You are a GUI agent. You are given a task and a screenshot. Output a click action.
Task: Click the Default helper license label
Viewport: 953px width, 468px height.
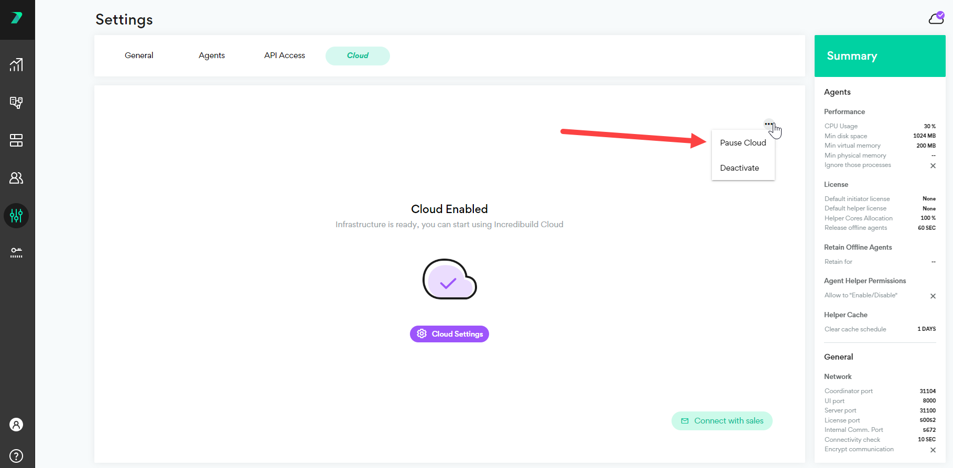(x=855, y=208)
